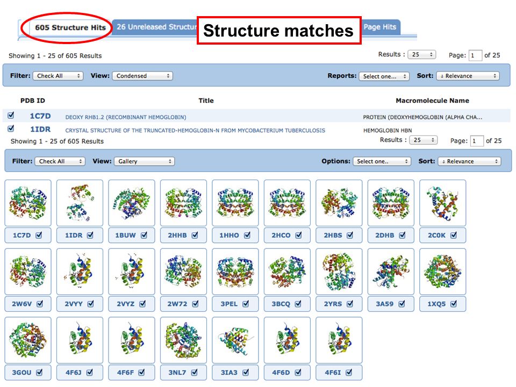Open the 1XQ5 protein structure image
The height and width of the screenshot is (387, 516).
pyautogui.click(x=442, y=271)
